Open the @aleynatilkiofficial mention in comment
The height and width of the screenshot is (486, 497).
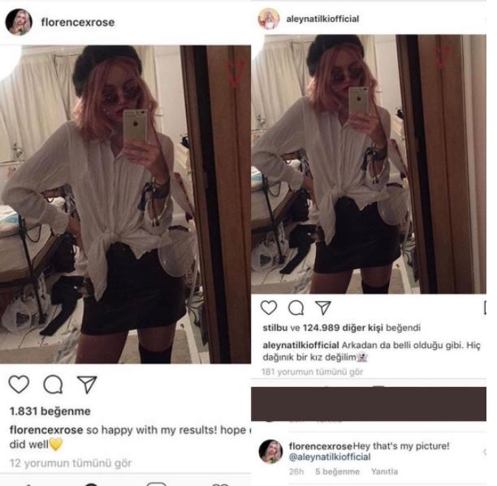tap(330, 457)
